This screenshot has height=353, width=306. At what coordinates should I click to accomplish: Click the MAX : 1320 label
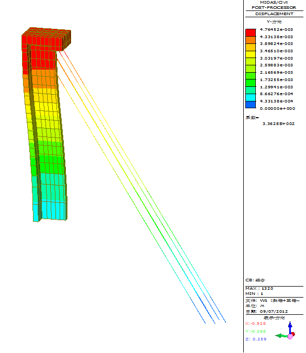tap(259, 288)
